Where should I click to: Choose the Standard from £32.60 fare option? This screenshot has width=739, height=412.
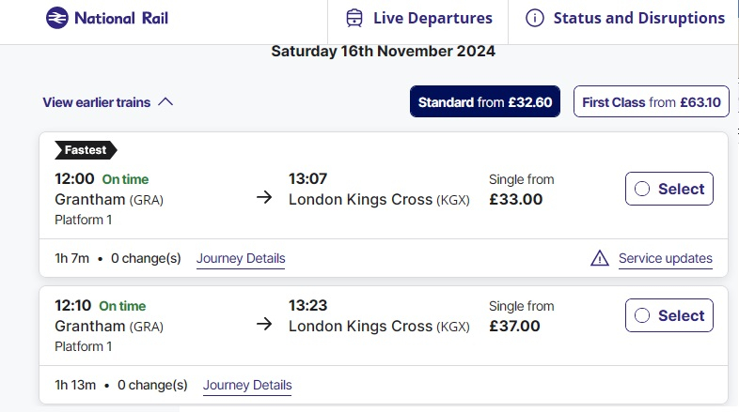click(x=485, y=101)
